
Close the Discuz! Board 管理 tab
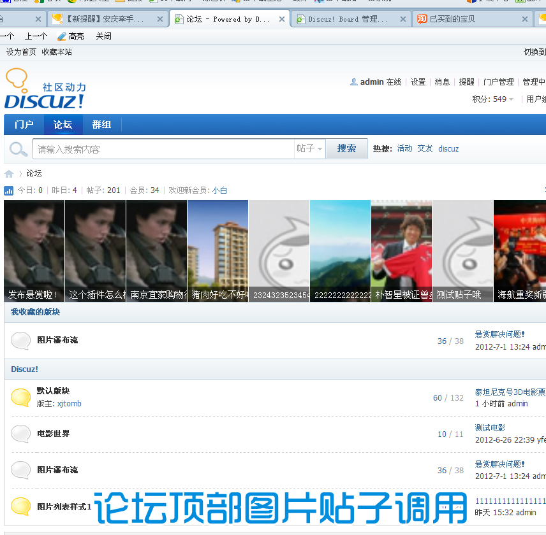(x=403, y=20)
